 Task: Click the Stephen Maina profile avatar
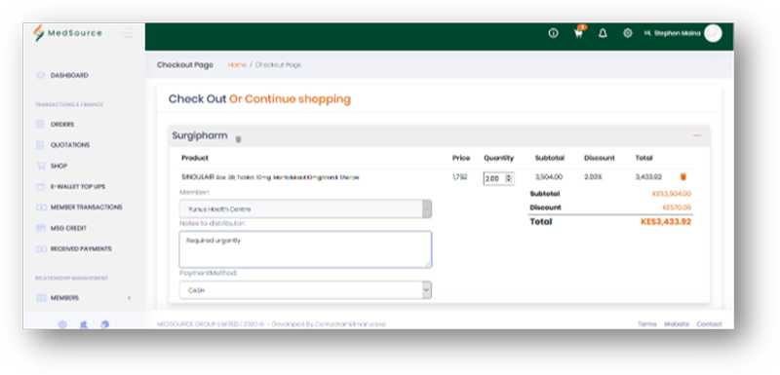(713, 33)
